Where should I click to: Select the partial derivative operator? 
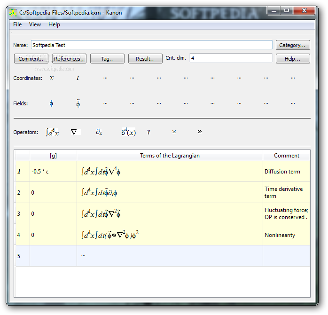pos(99,132)
